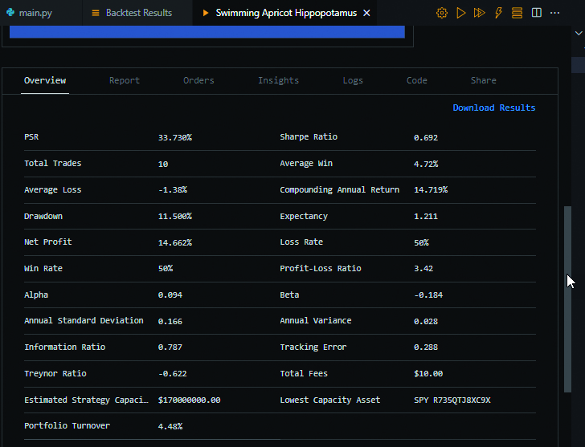The width and height of the screenshot is (585, 447).
Task: Open the Logs tab
Action: coord(353,80)
